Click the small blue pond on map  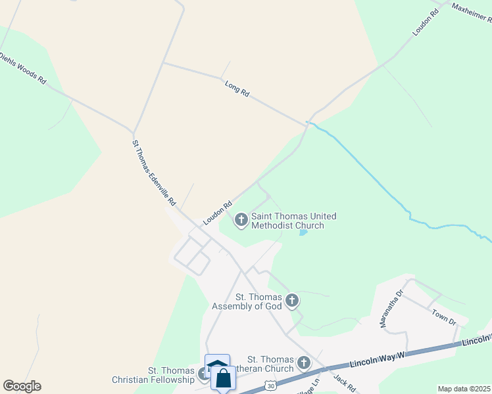coord(303,232)
